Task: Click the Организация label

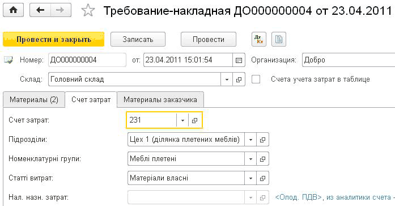Action: point(274,60)
